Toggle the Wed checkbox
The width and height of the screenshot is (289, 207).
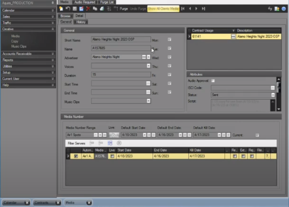tap(169, 57)
